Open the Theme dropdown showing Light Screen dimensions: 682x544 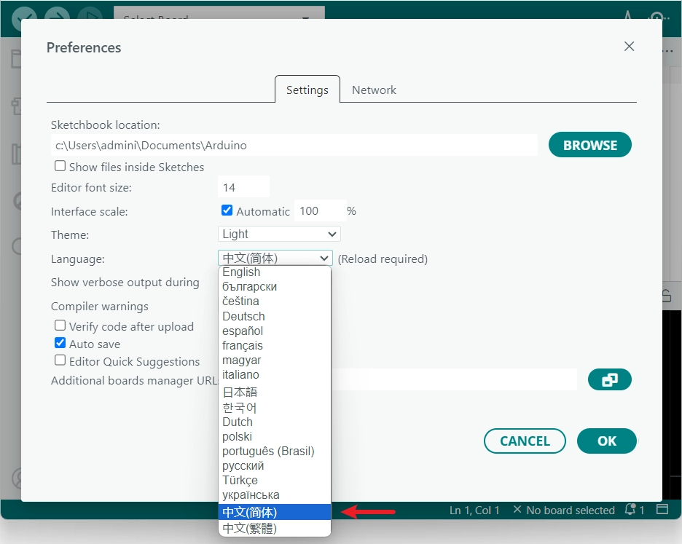coord(279,234)
